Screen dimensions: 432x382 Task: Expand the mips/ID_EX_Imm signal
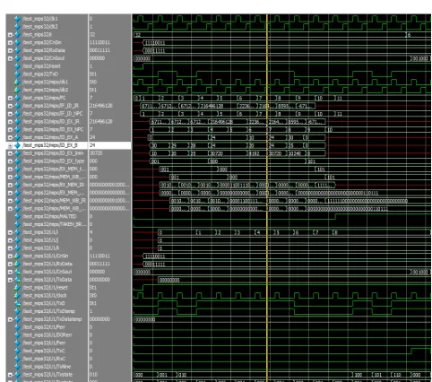coord(10,153)
